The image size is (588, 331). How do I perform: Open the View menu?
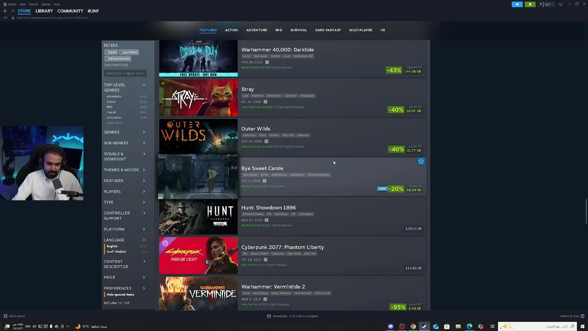click(x=23, y=4)
